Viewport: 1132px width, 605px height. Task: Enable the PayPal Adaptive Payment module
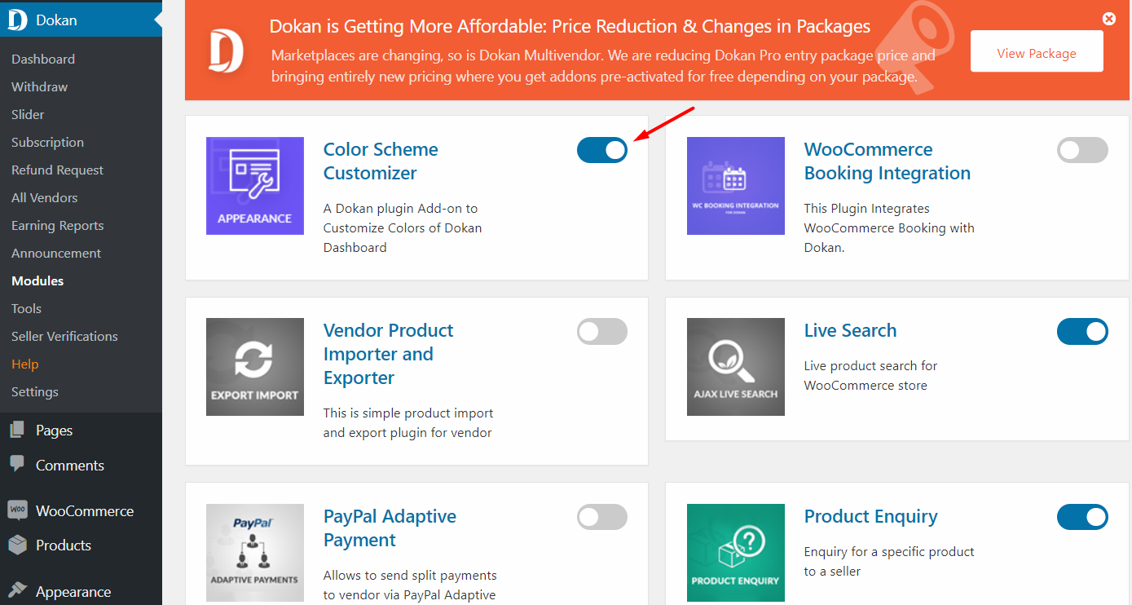602,517
